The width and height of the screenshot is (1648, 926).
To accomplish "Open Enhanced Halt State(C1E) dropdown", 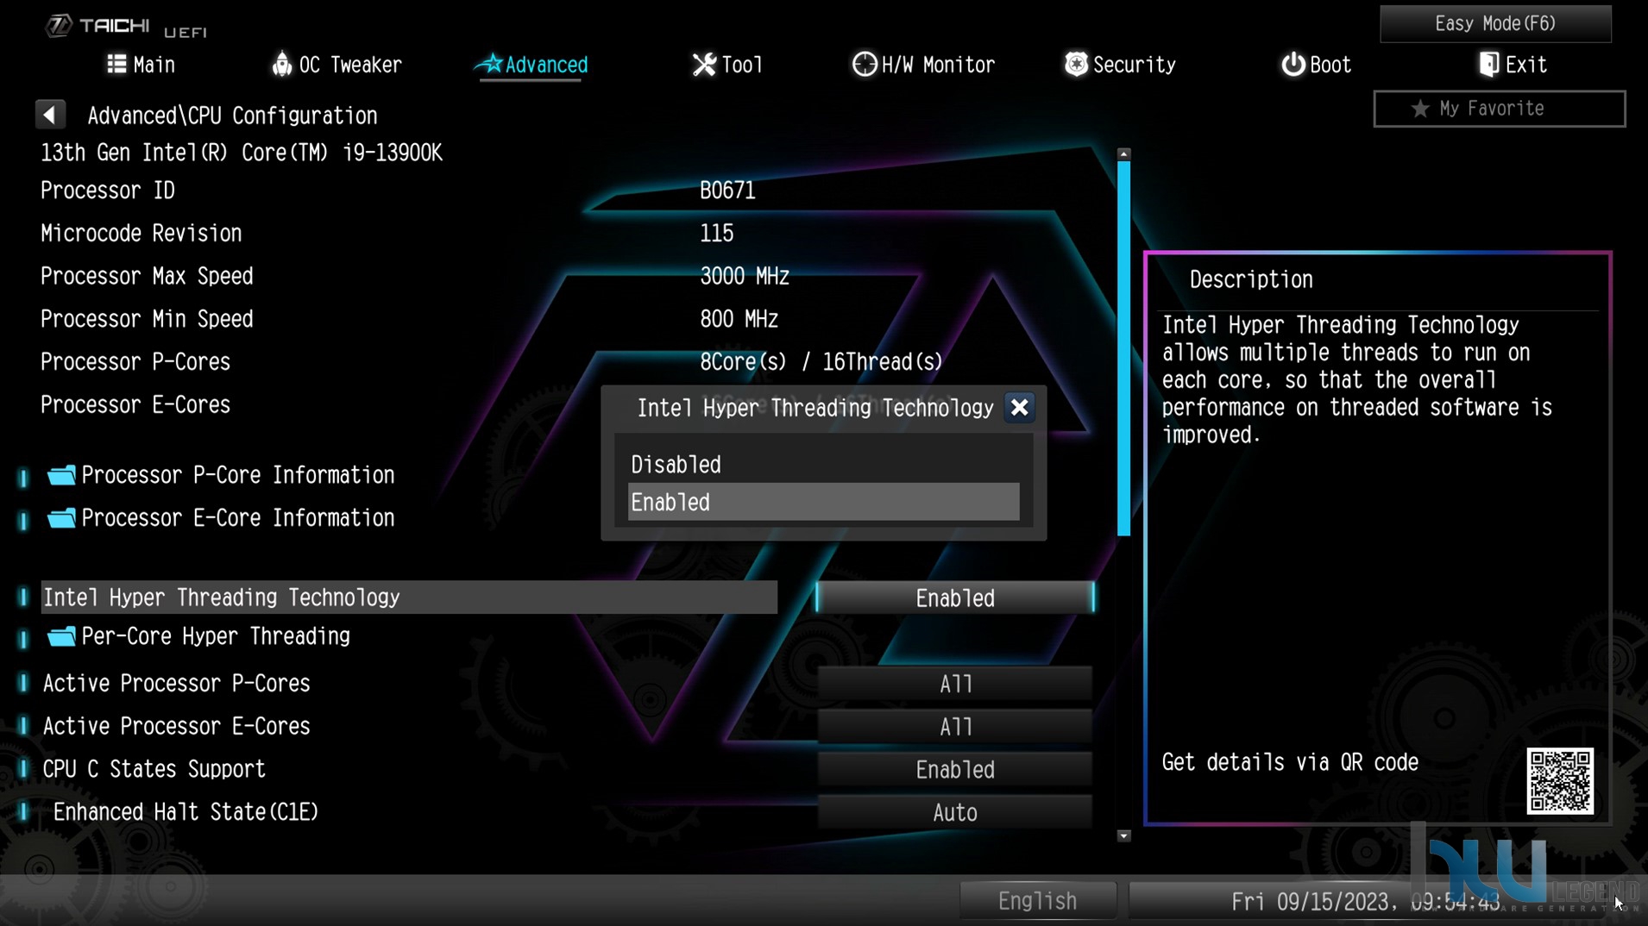I will (x=954, y=812).
